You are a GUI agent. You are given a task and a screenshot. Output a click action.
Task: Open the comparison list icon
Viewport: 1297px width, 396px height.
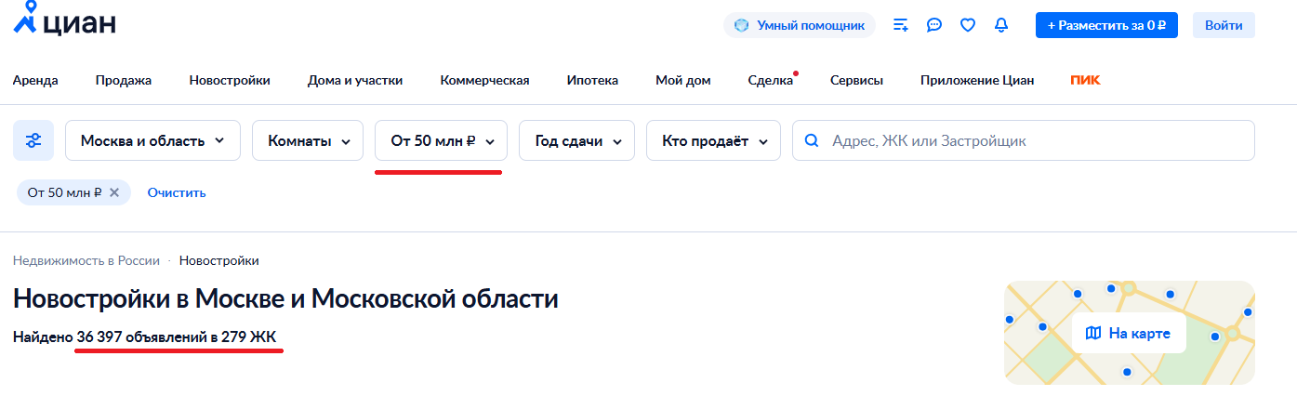coord(900,25)
